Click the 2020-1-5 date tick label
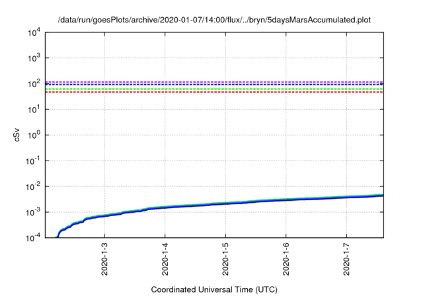The height and width of the screenshot is (296, 423). click(225, 259)
